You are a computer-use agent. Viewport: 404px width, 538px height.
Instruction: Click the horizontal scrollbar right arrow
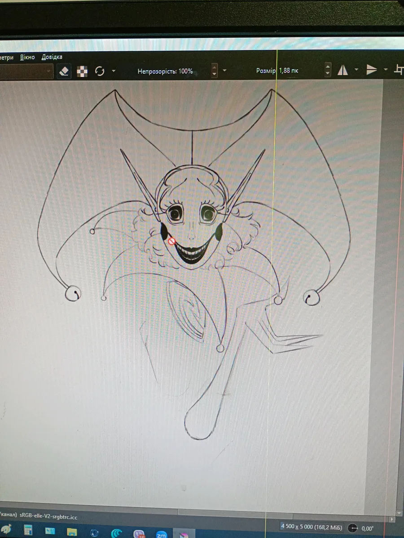[392, 519]
